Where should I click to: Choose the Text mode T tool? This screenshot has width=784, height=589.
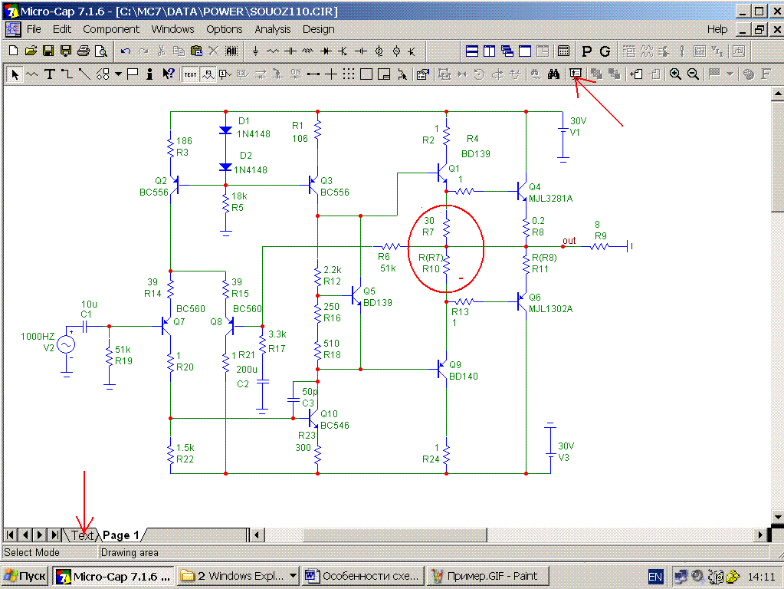tap(50, 74)
